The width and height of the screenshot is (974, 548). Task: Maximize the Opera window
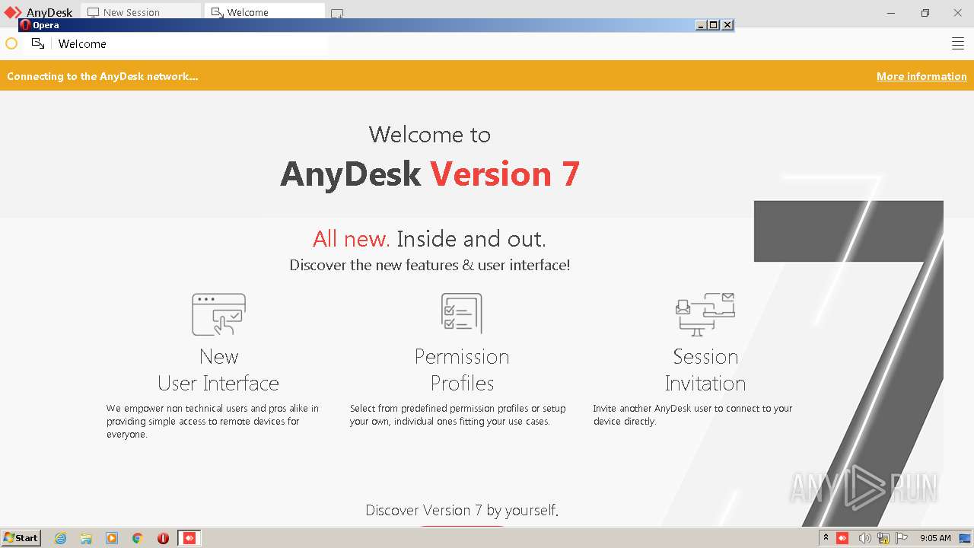[713, 25]
